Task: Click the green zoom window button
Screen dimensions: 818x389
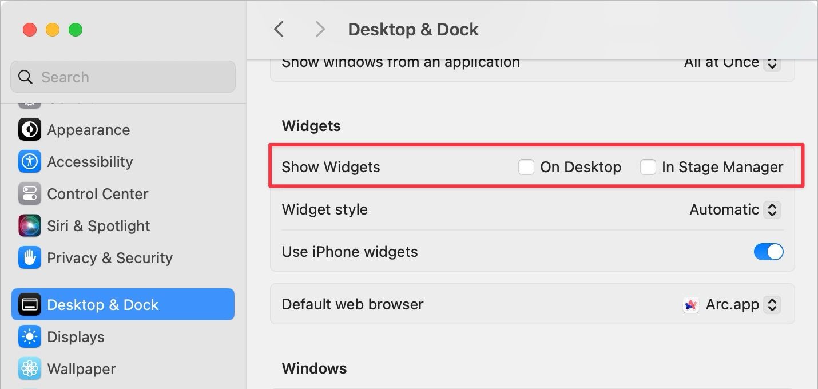Action: (76, 30)
